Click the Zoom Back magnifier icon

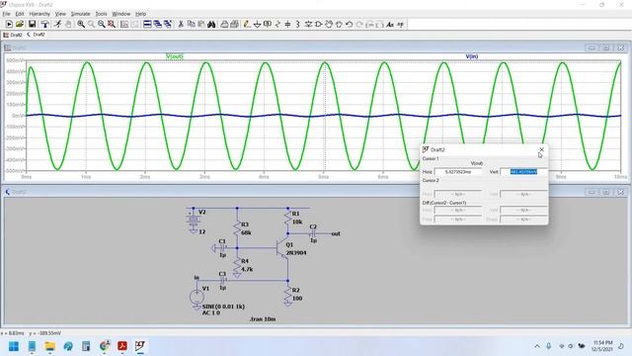pyautogui.click(x=101, y=24)
